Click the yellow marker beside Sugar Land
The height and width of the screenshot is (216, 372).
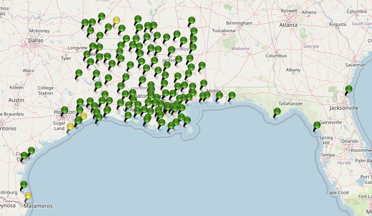pyautogui.click(x=70, y=126)
